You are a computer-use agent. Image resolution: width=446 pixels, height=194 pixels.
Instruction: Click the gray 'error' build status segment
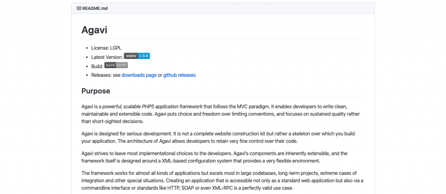point(122,65)
